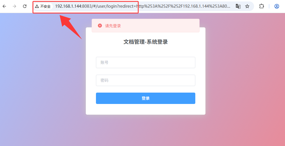Image resolution: width=285 pixels, height=146 pixels.
Task: Open the browser extensions puzzle icon
Action: 261,6
